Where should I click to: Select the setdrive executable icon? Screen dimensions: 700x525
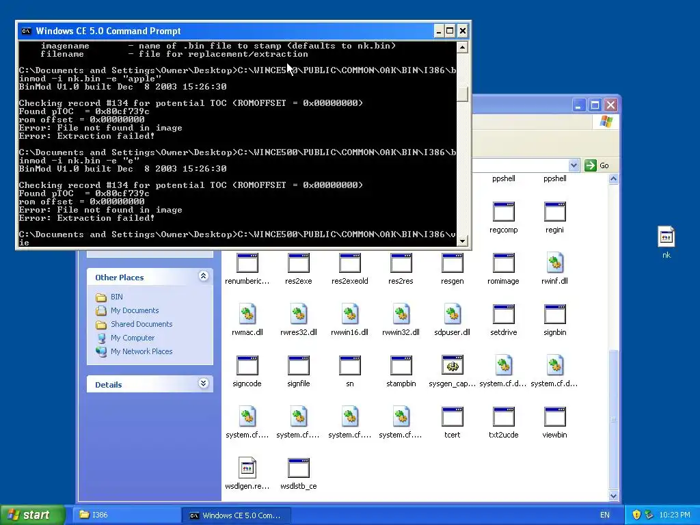[504, 314]
